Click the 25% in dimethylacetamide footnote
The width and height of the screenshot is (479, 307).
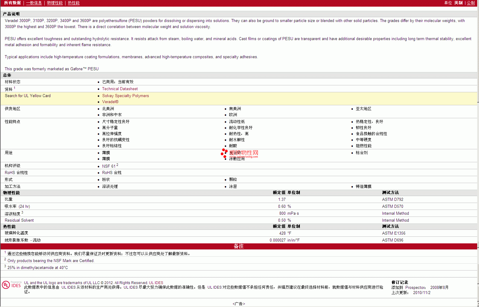tap(37, 267)
